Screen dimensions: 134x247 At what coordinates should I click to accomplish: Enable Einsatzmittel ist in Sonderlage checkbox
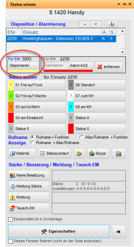tap(10, 219)
